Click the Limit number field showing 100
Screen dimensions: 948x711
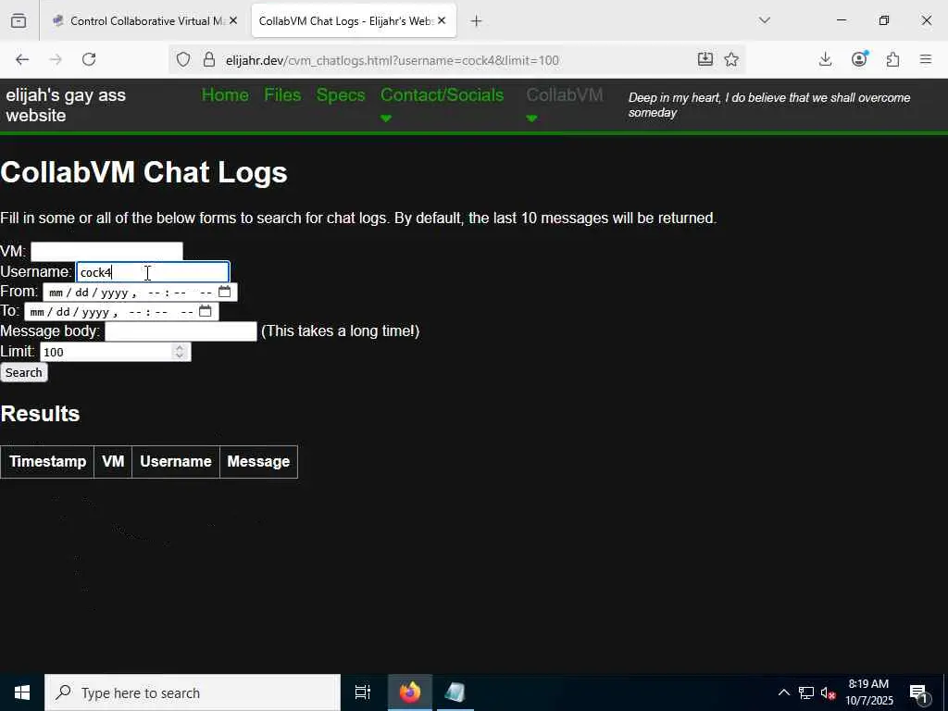(x=116, y=352)
